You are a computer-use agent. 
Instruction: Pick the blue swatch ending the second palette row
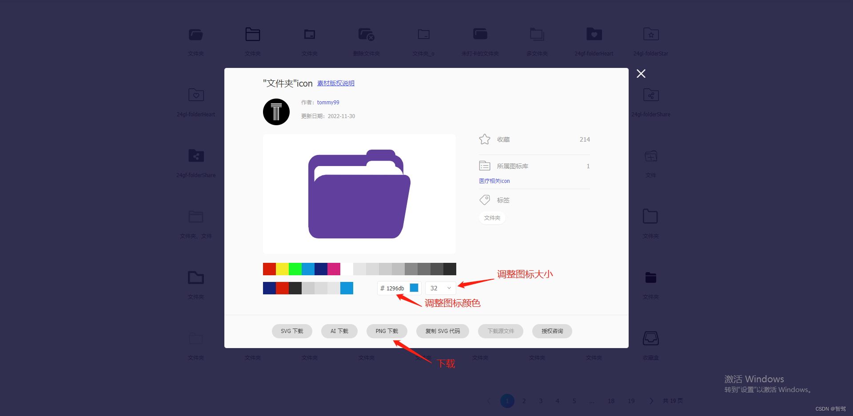(x=347, y=288)
